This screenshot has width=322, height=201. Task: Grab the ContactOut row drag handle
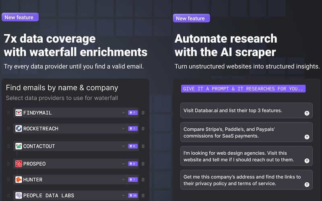point(8,146)
